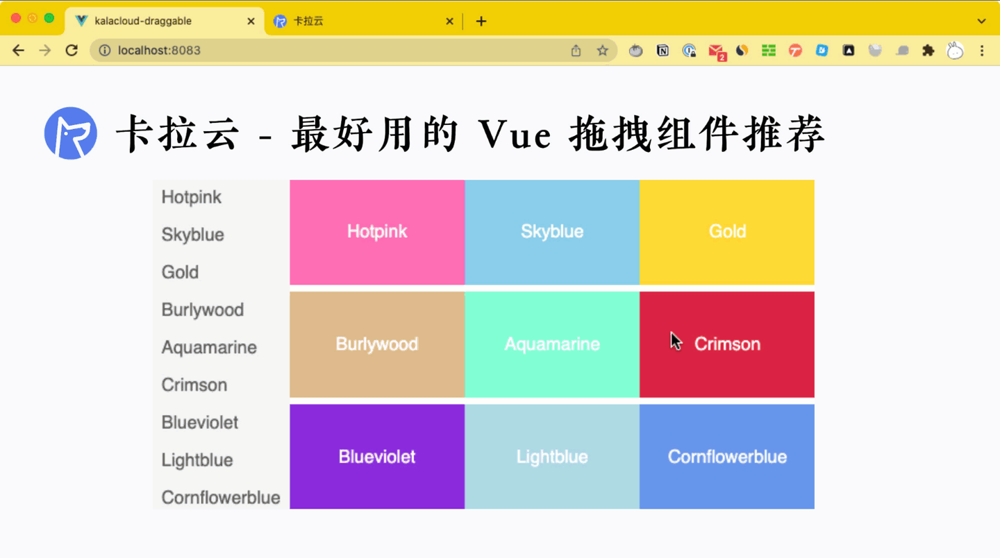Click the Gold color tile

tap(727, 232)
